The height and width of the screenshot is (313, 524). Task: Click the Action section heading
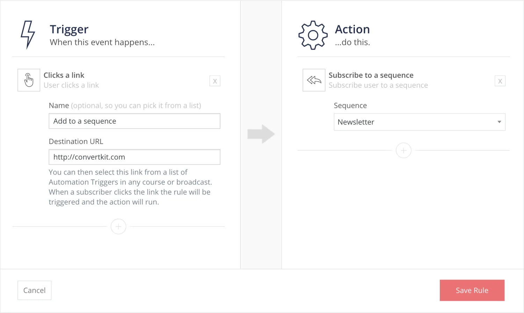point(352,29)
